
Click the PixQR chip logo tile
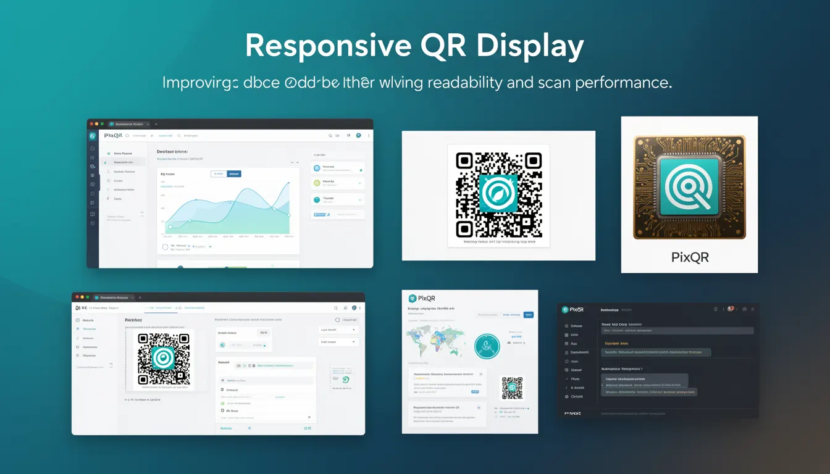[x=689, y=187]
